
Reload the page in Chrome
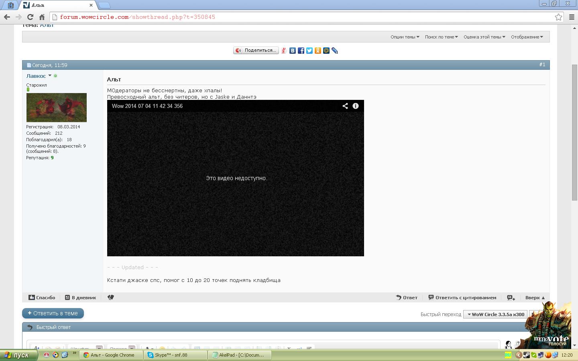click(x=30, y=17)
